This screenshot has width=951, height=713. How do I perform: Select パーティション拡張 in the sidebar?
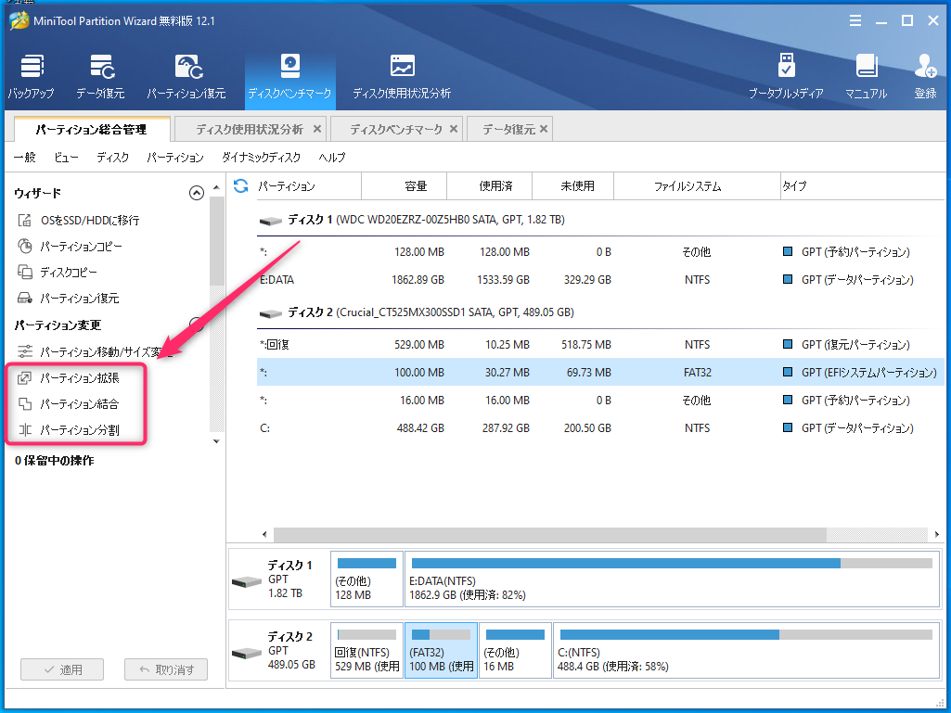[79, 378]
